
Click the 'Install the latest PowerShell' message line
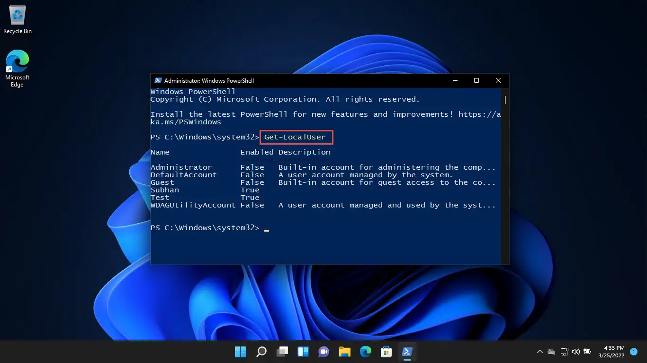[x=325, y=118]
